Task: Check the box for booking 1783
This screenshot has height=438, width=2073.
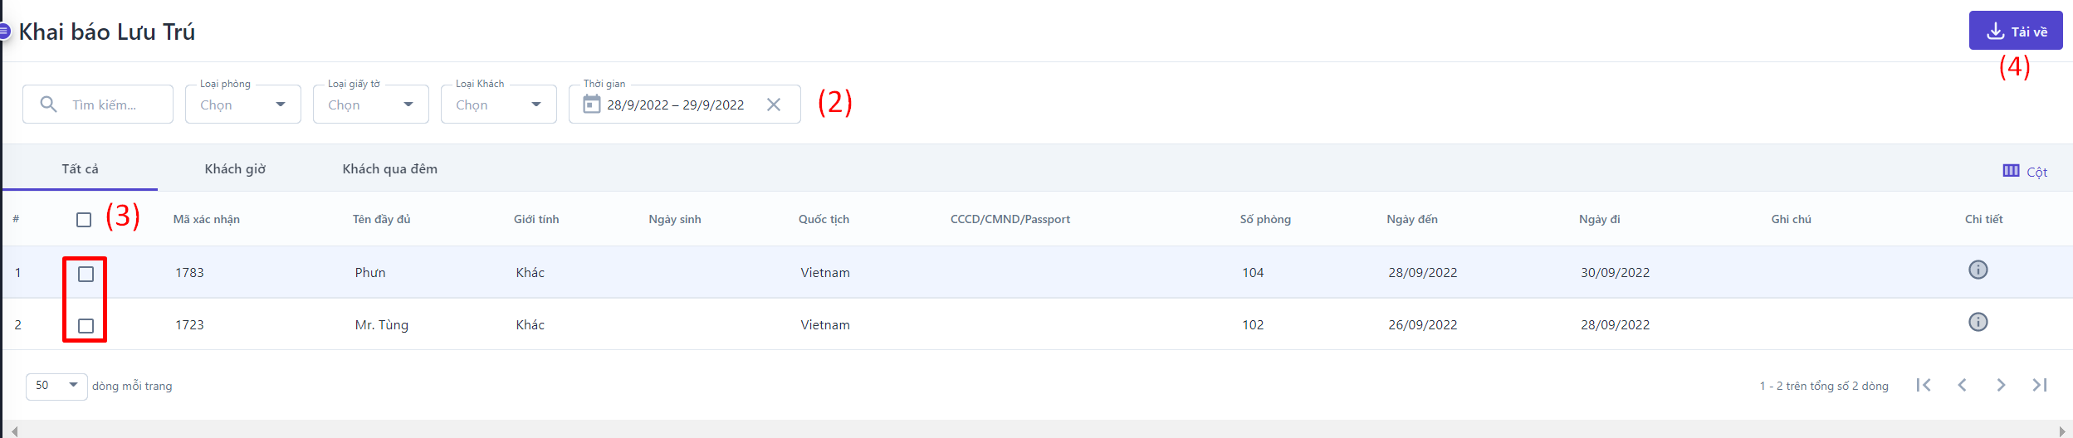Action: 86,274
